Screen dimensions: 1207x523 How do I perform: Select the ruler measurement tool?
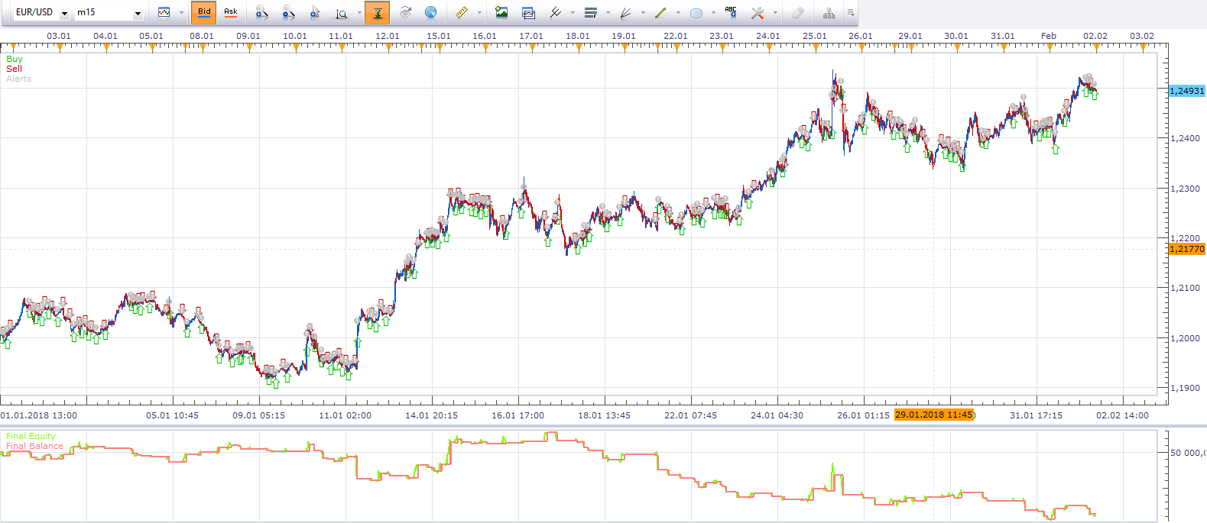pyautogui.click(x=462, y=12)
